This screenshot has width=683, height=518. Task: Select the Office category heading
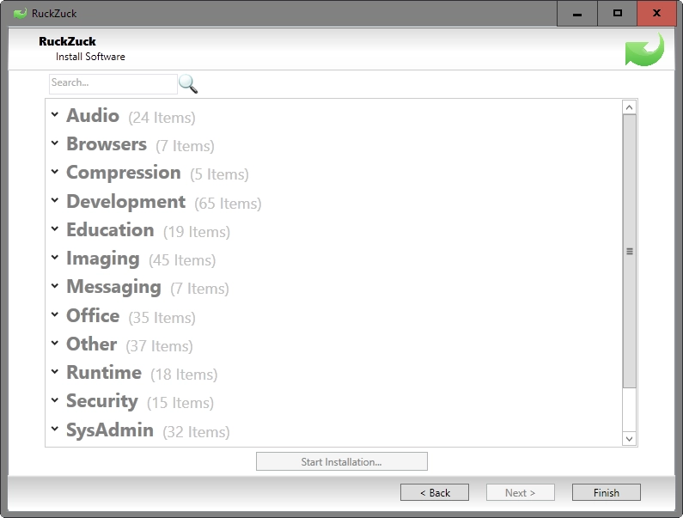tap(93, 316)
